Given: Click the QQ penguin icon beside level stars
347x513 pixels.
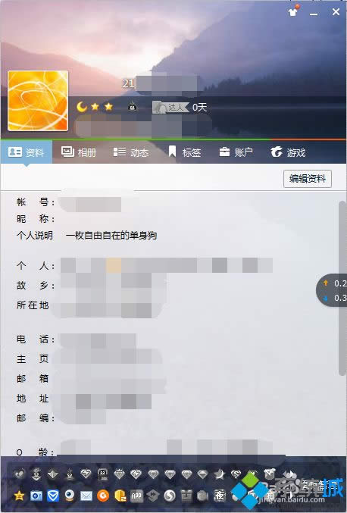Looking at the screenshot, I should [132, 107].
